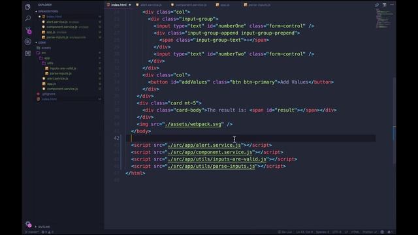Open alert.service.js under app folder
Screen dimensions: 418x235
pyautogui.click(x=57, y=78)
